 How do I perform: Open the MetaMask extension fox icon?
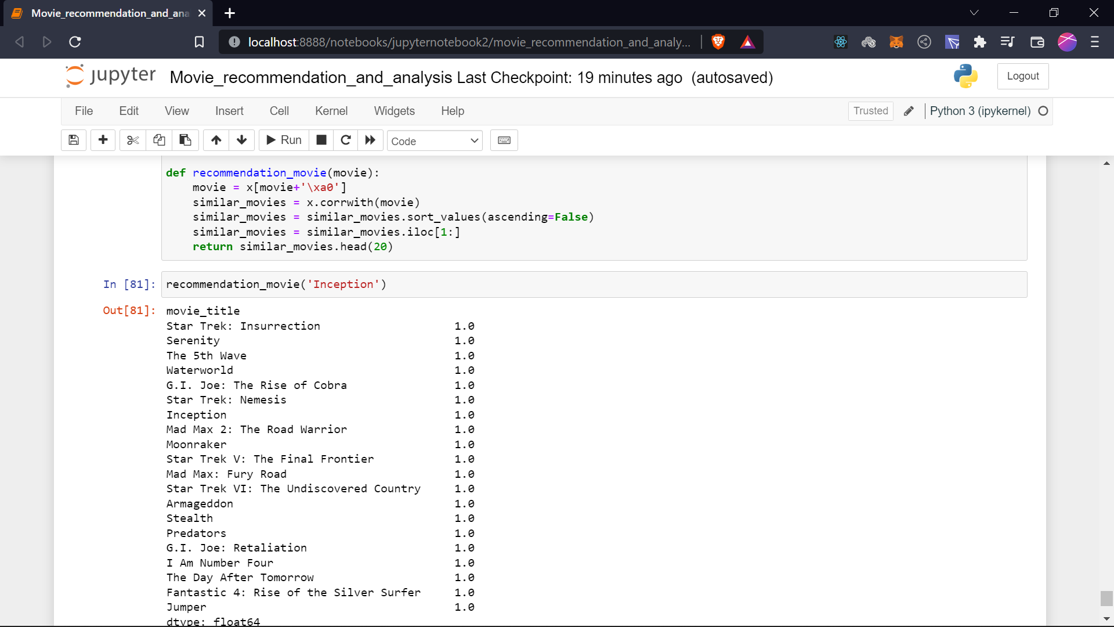pos(896,42)
